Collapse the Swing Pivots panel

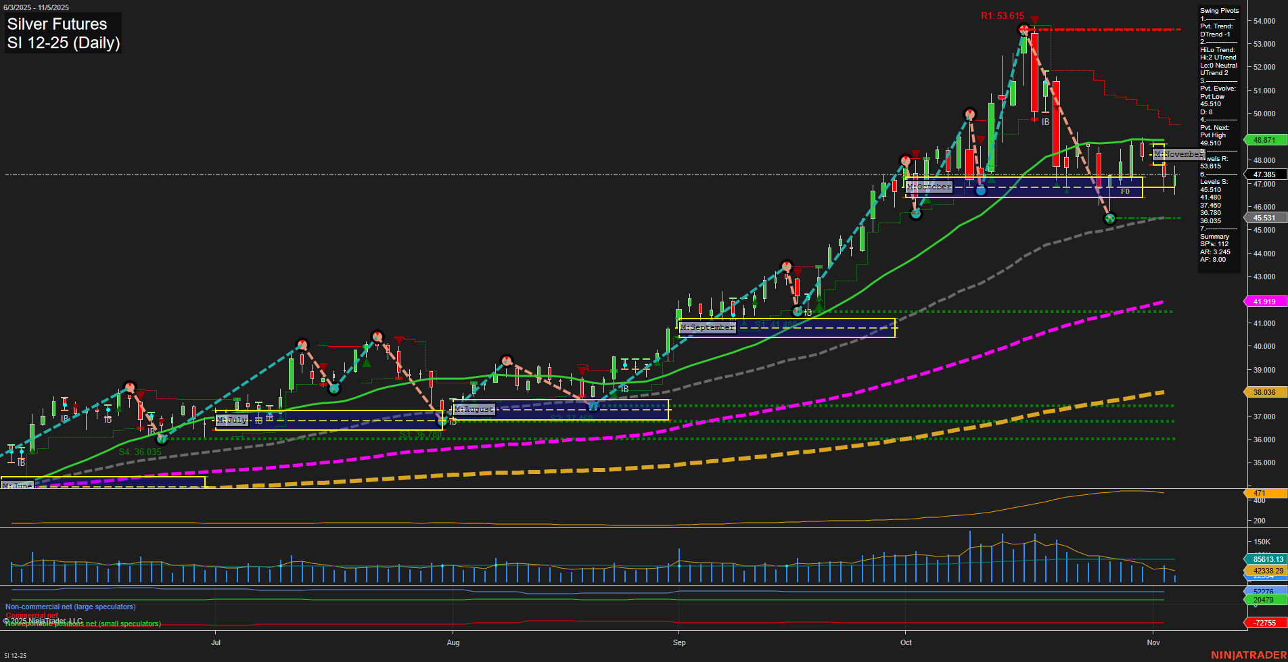(x=1219, y=11)
